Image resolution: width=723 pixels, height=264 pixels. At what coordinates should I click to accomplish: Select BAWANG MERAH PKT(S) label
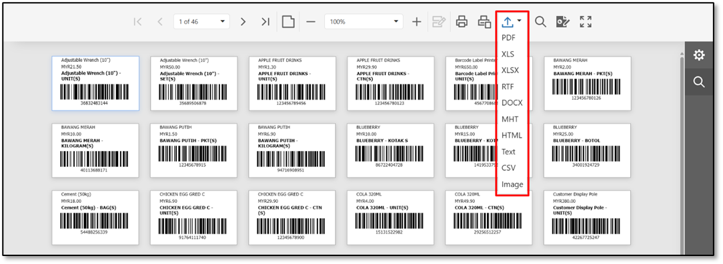(x=588, y=83)
